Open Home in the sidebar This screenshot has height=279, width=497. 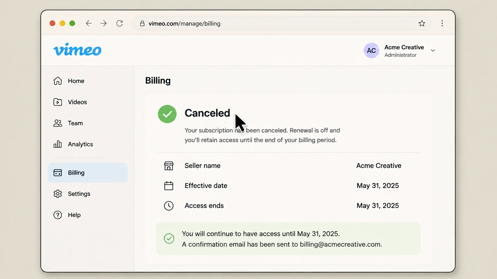tap(88, 81)
